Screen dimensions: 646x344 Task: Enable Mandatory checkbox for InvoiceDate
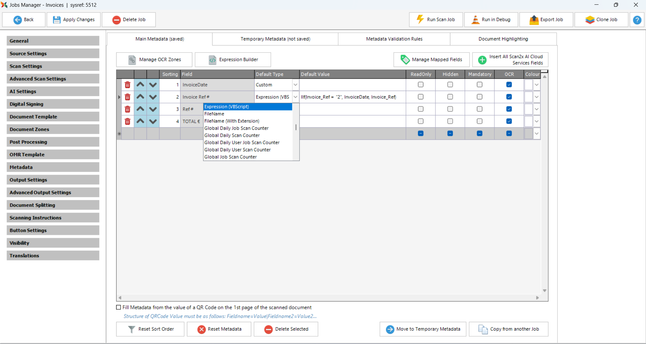tap(479, 85)
